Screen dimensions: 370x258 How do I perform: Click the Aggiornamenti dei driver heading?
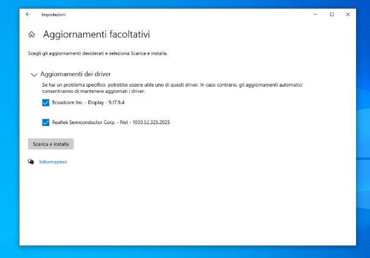coord(75,74)
